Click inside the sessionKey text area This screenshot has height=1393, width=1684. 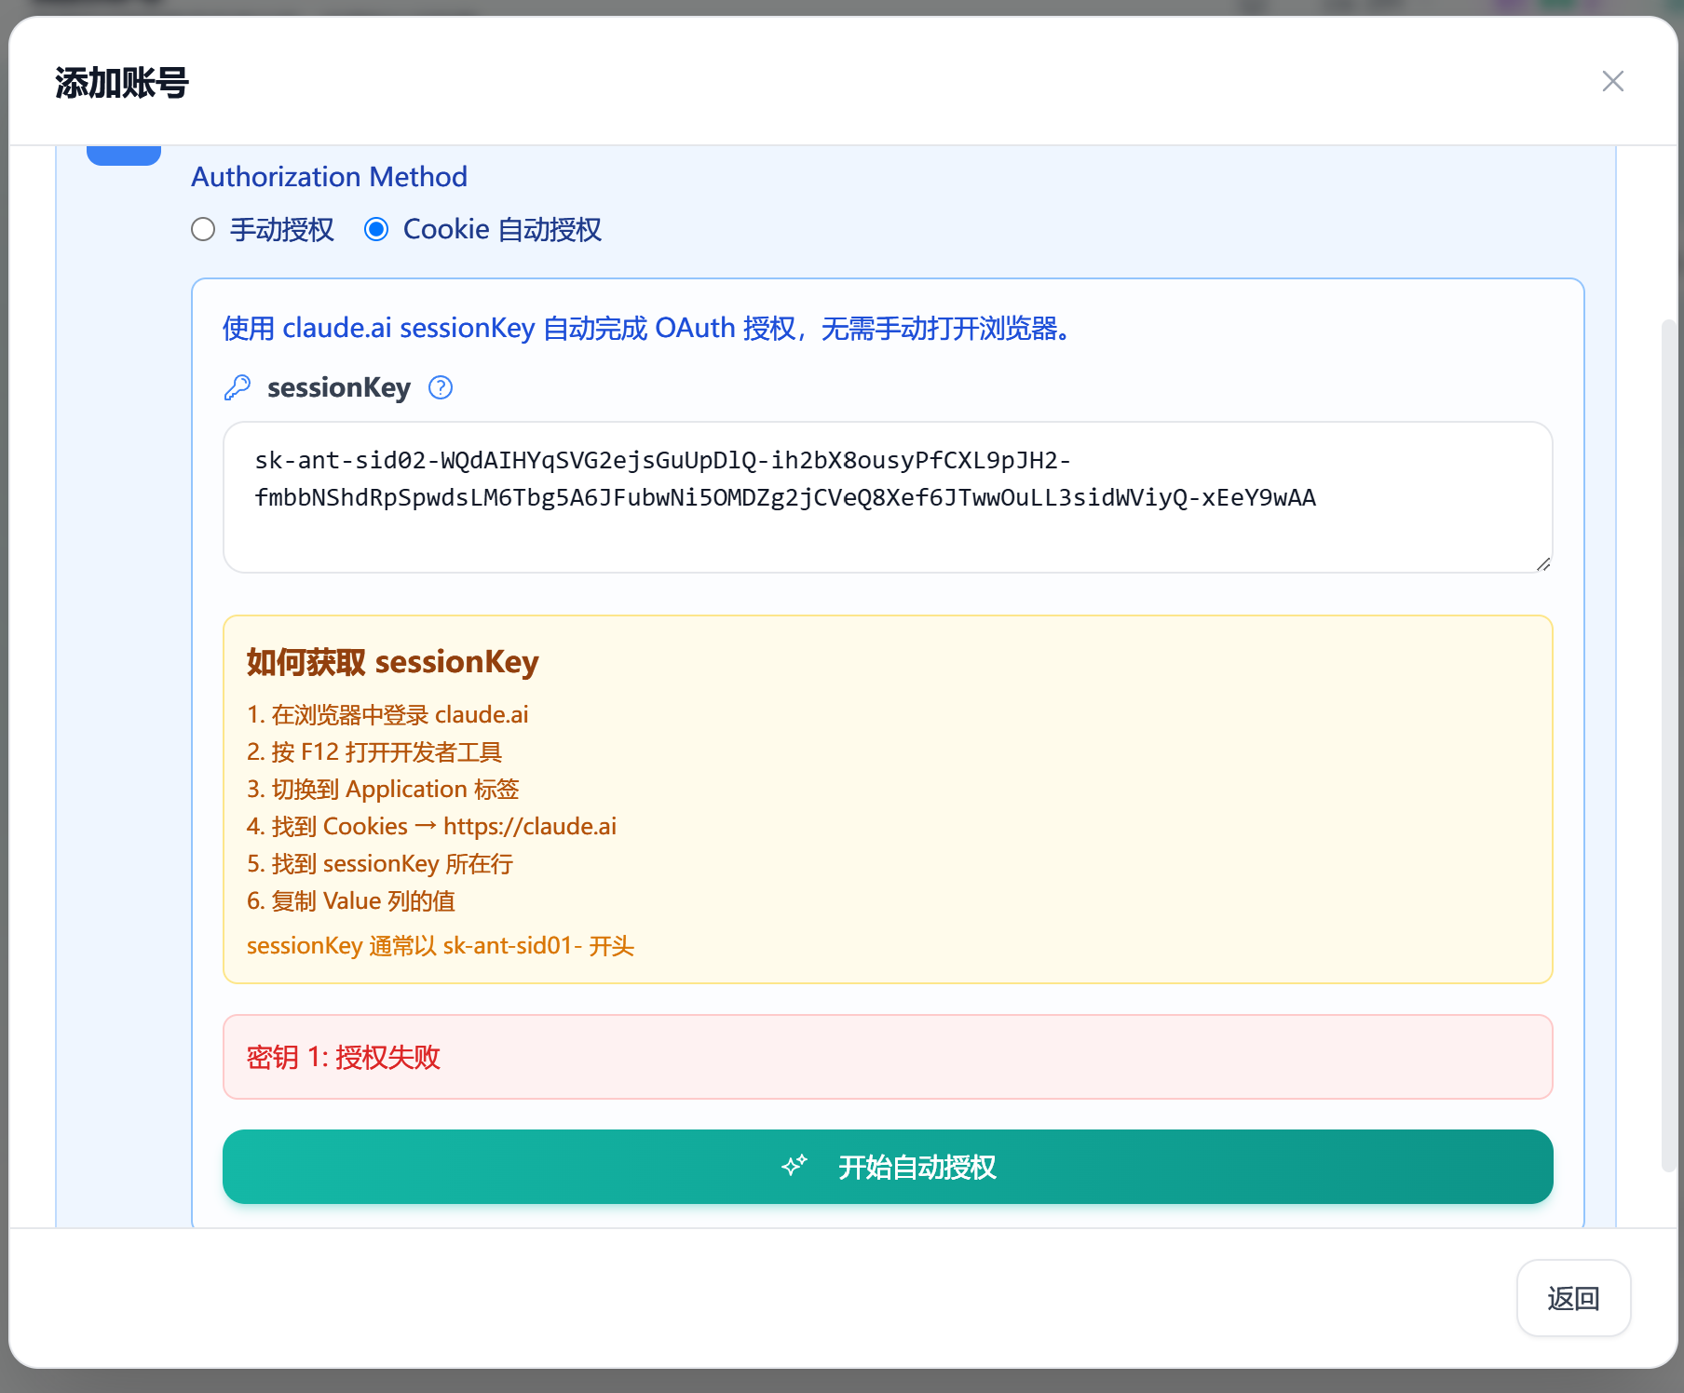[888, 497]
